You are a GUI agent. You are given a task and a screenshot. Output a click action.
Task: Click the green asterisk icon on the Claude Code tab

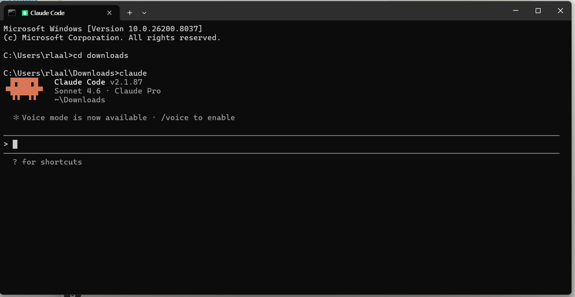[x=25, y=13]
